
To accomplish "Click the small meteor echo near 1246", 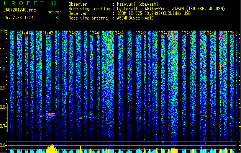I will 140,118.
